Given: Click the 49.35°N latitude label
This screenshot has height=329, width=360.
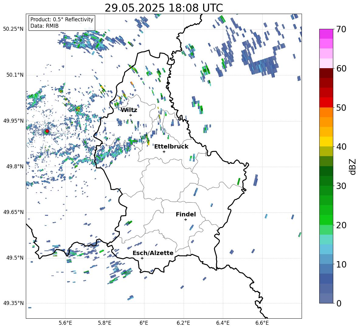Looking at the screenshot, I should tap(13, 303).
